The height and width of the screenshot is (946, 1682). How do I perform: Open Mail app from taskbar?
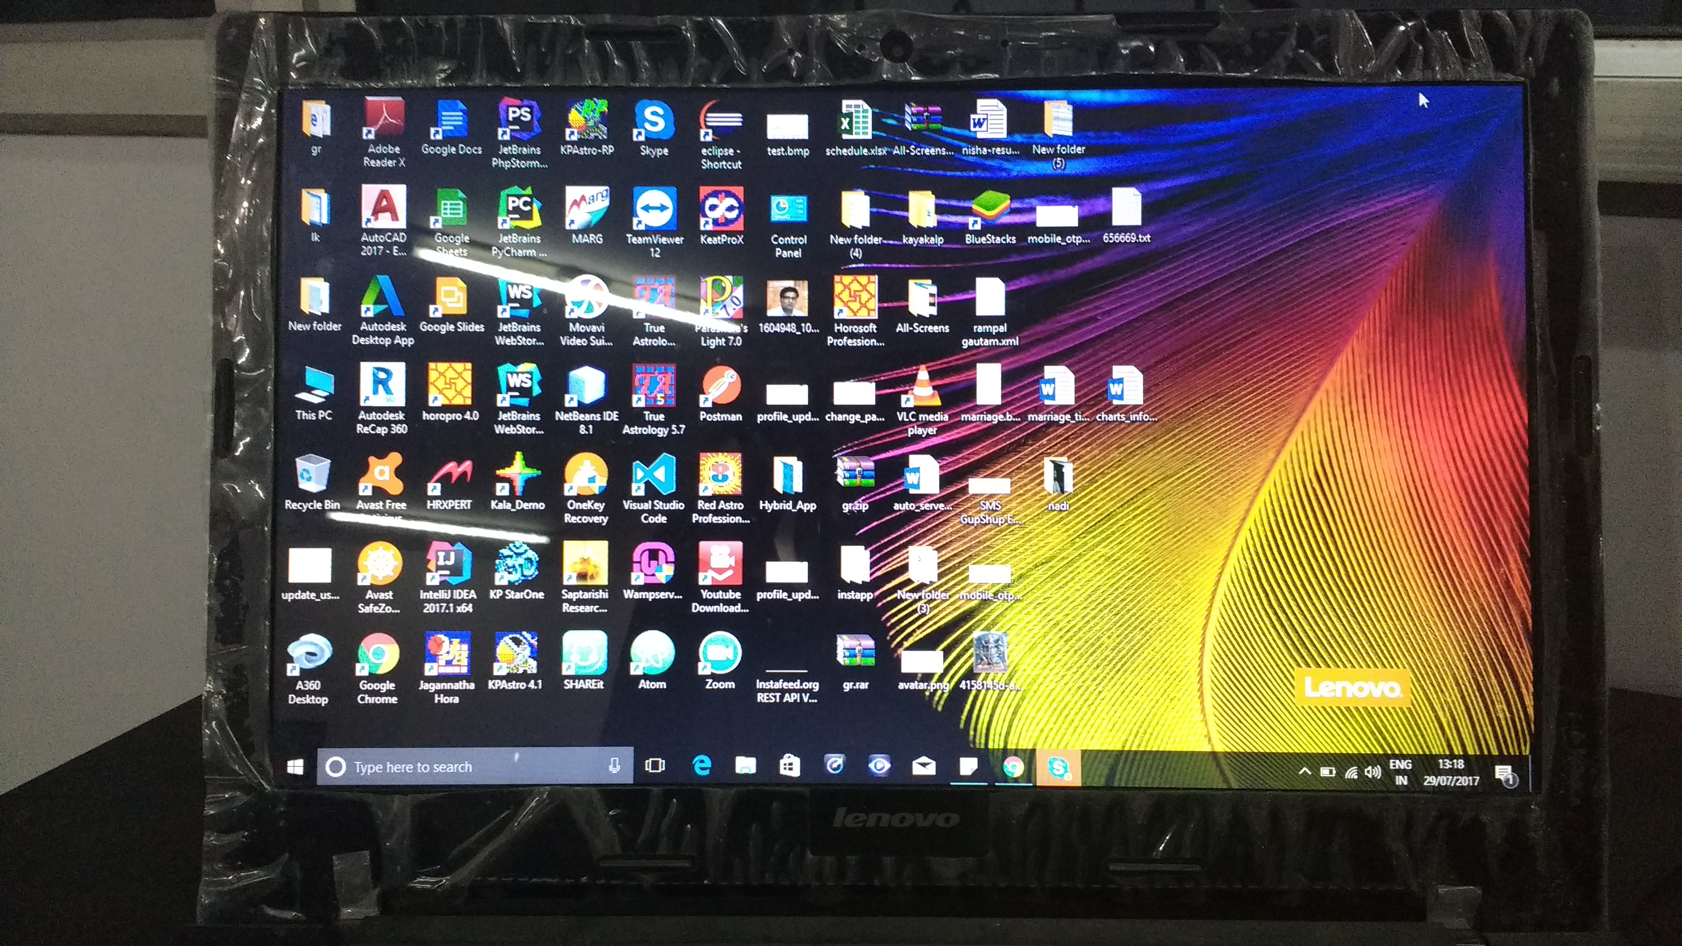coord(923,766)
